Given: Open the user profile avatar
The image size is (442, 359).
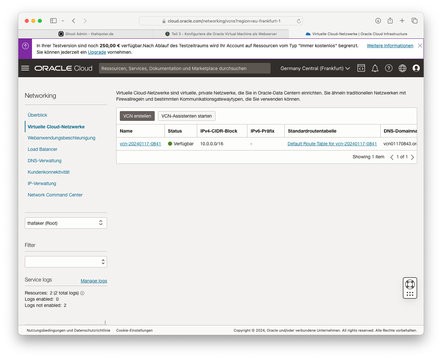Looking at the screenshot, I should click(x=416, y=68).
